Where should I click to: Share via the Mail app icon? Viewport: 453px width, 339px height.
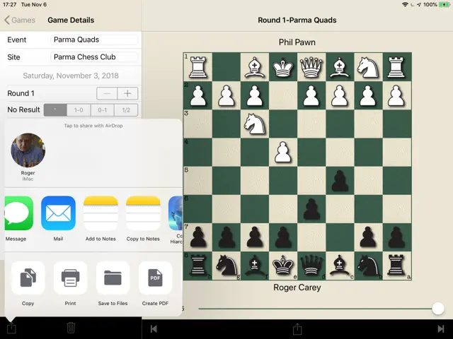(58, 213)
